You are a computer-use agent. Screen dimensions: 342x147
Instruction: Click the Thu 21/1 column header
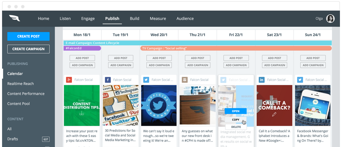click(198, 35)
